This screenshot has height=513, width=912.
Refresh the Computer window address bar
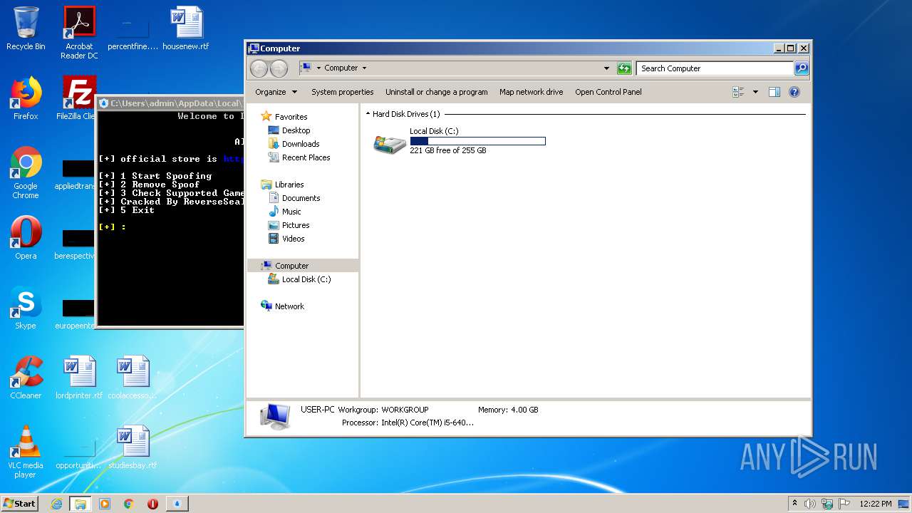624,68
